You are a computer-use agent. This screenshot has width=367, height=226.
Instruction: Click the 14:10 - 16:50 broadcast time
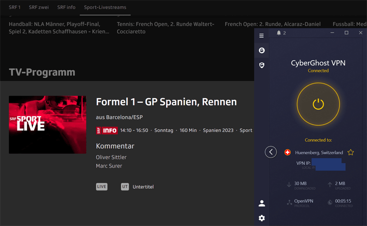coord(134,130)
